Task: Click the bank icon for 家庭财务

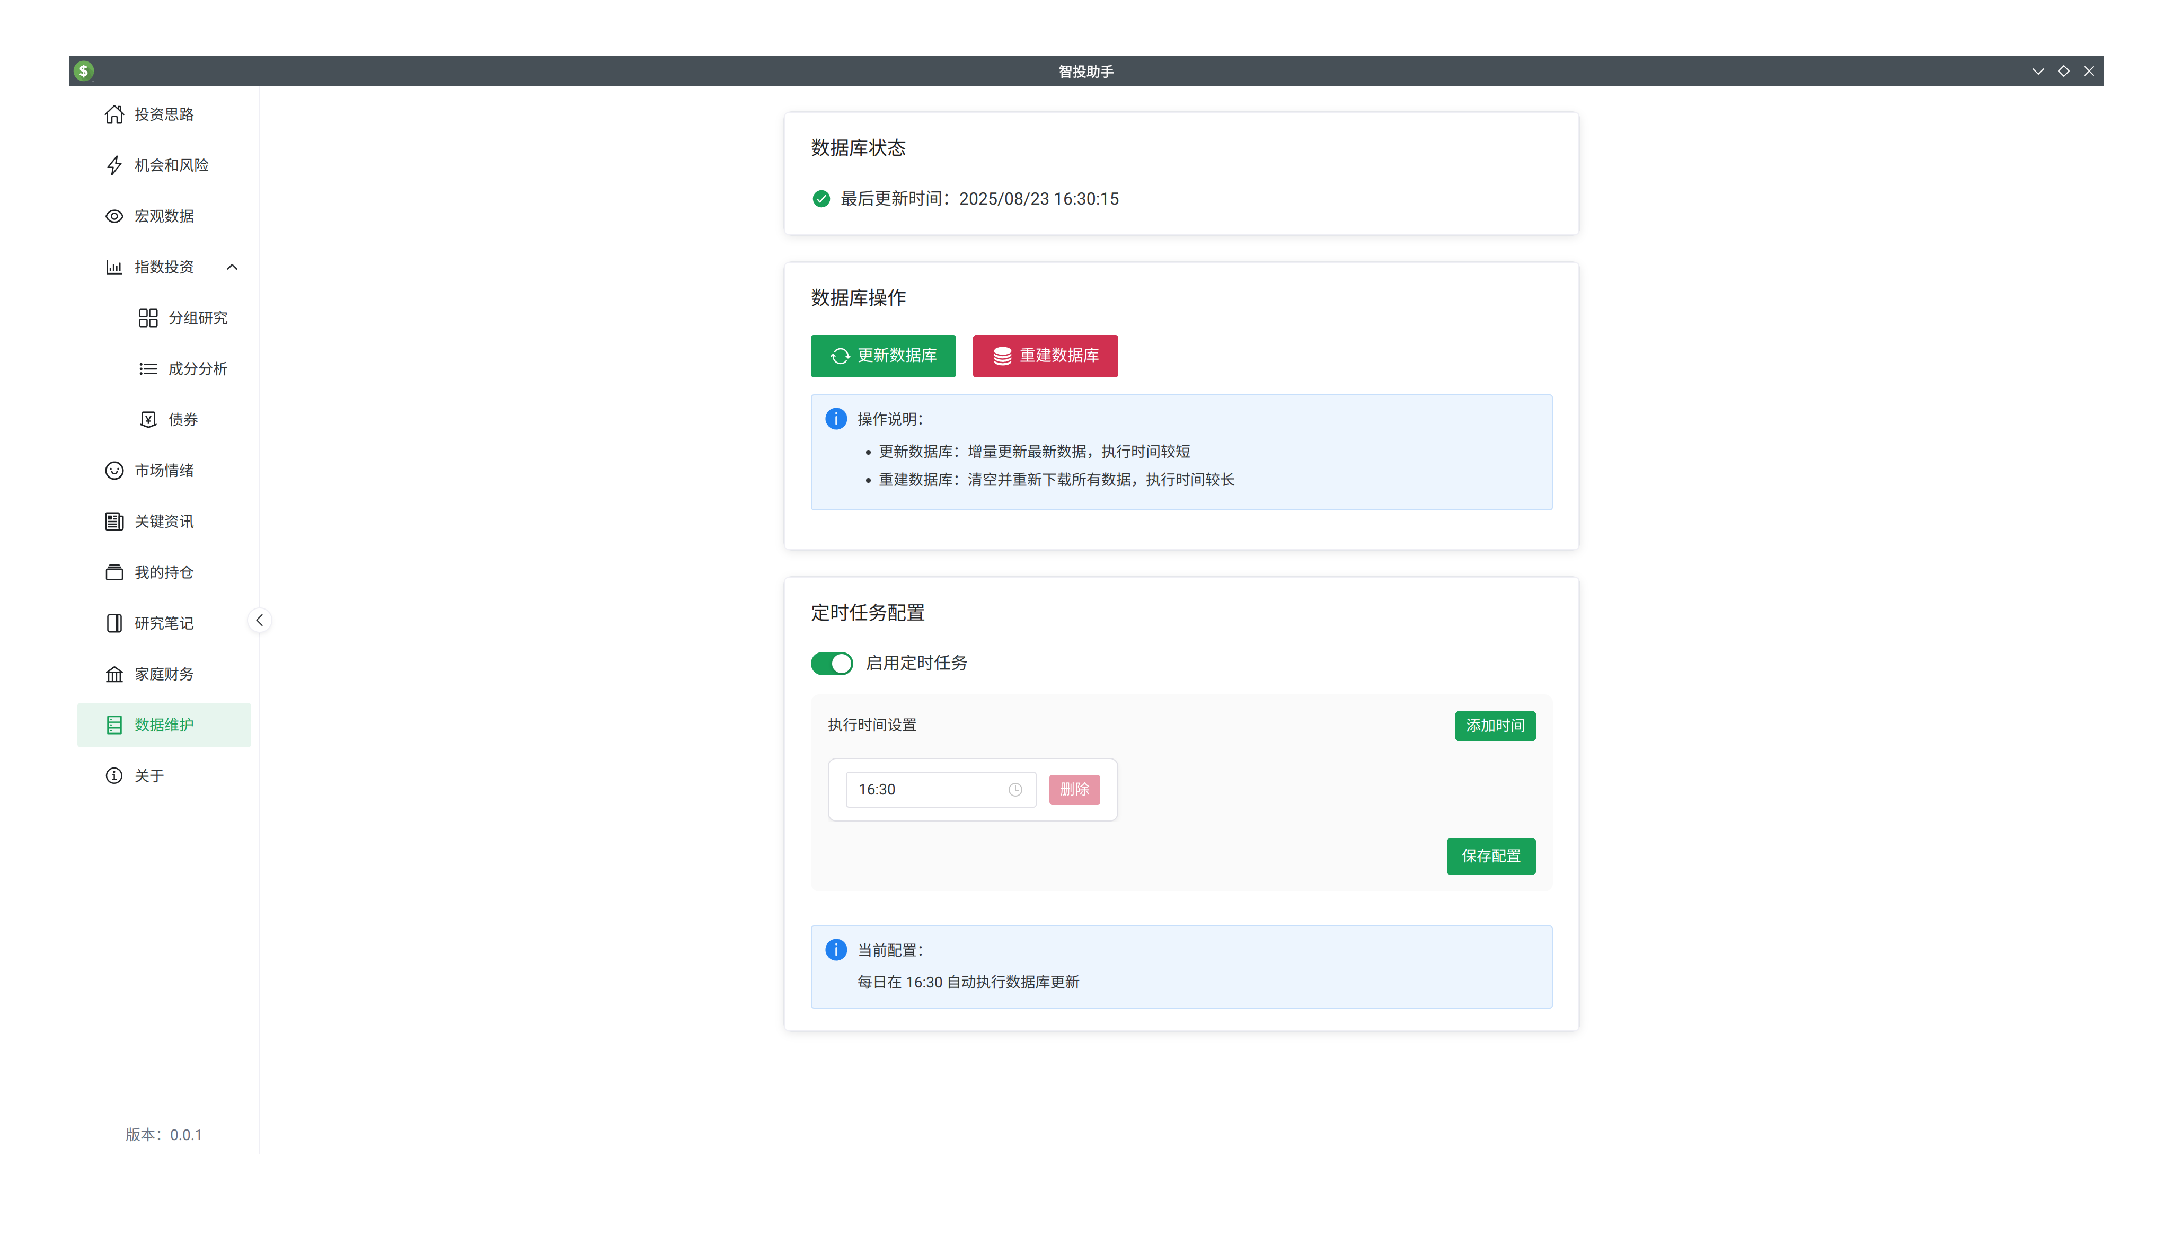Action: pos(114,674)
